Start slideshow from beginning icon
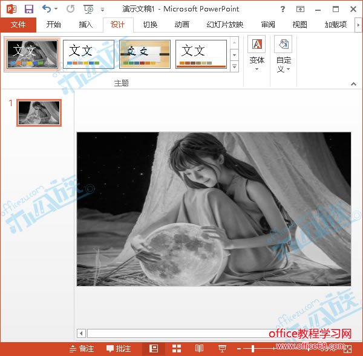The width and height of the screenshot is (363, 356). [x=88, y=9]
